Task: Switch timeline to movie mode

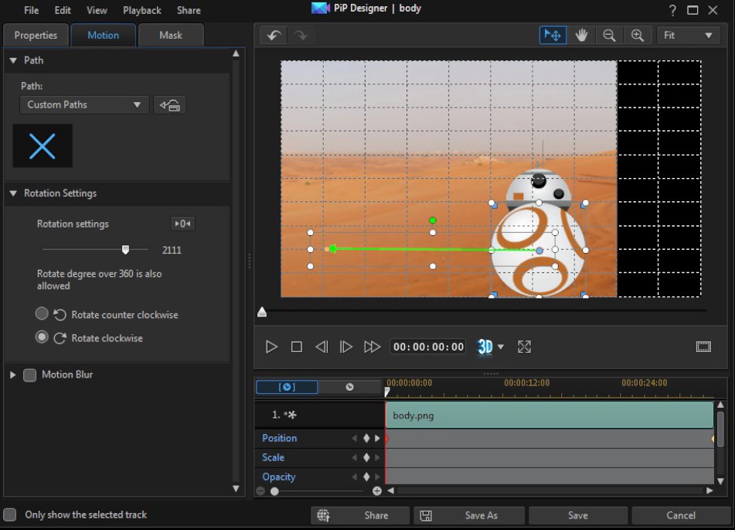Action: [x=349, y=387]
